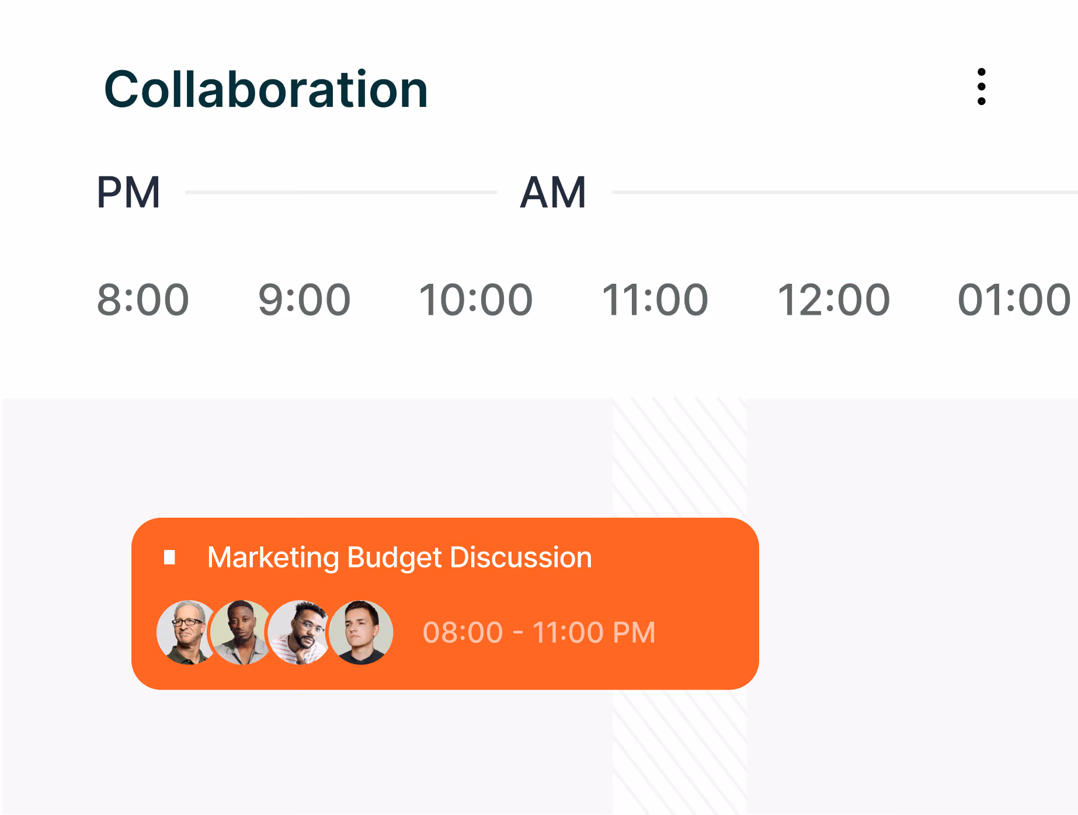The width and height of the screenshot is (1078, 815).
Task: Open the three-dot options menu
Action: (981, 87)
